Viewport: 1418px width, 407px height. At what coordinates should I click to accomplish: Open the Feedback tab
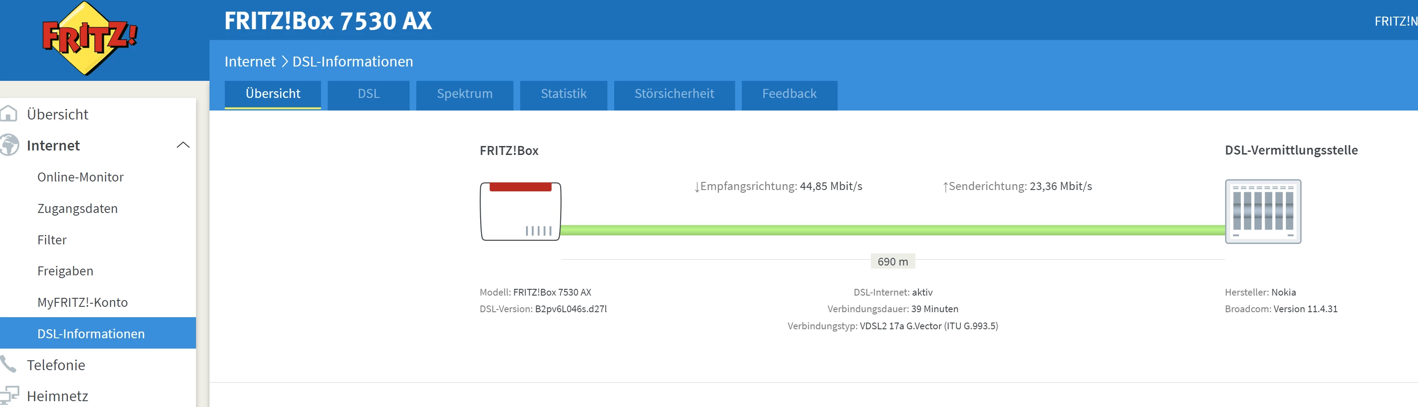(789, 95)
